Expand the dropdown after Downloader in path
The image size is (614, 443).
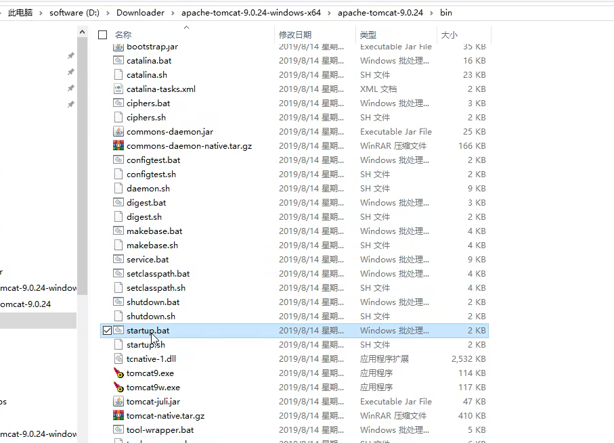click(x=173, y=13)
